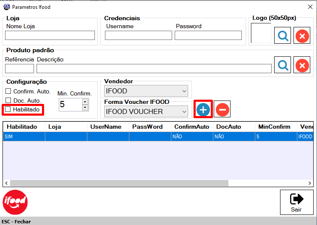Click the Descrição input field
The height and width of the screenshot is (225, 317).
click(154, 69)
